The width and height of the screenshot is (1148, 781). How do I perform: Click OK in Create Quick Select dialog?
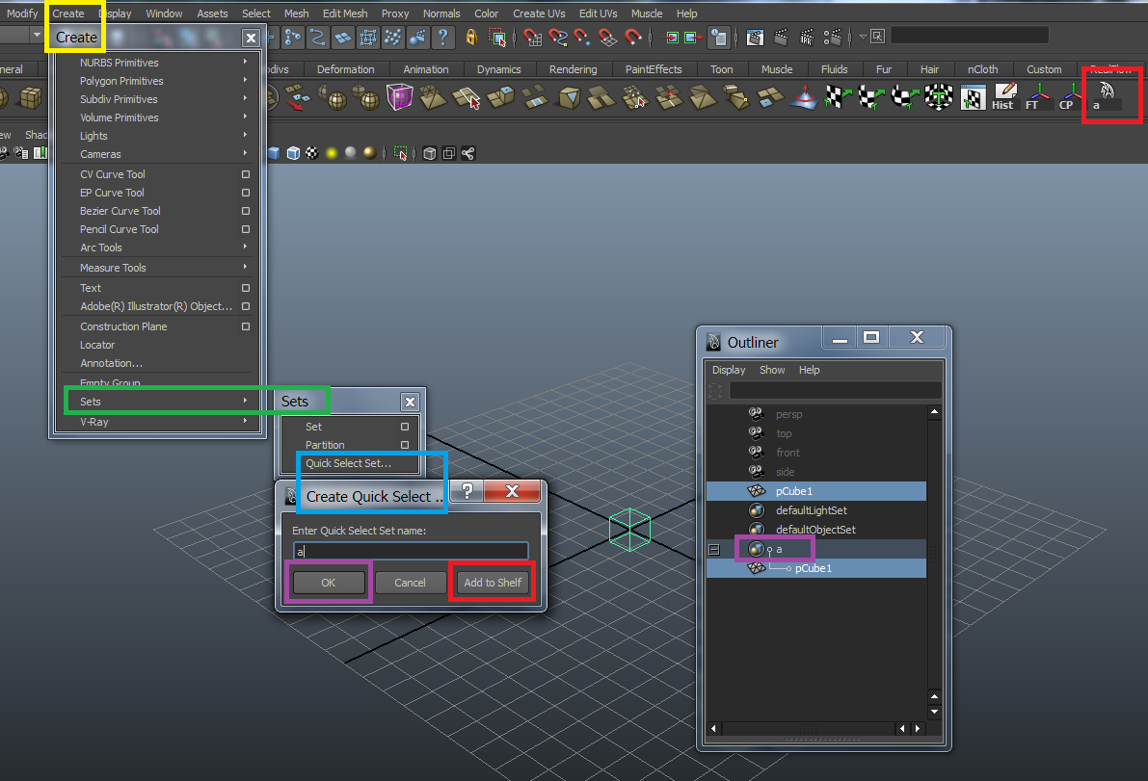tap(329, 583)
